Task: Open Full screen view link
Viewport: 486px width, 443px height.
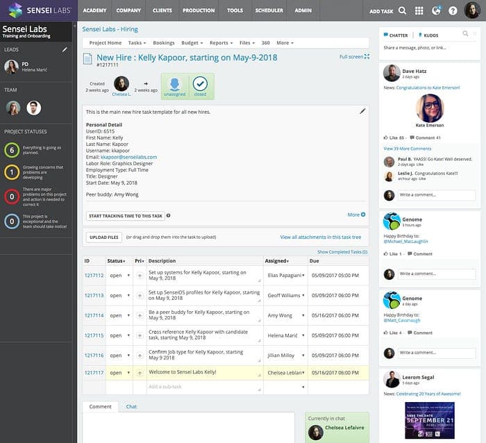Action: click(354, 57)
